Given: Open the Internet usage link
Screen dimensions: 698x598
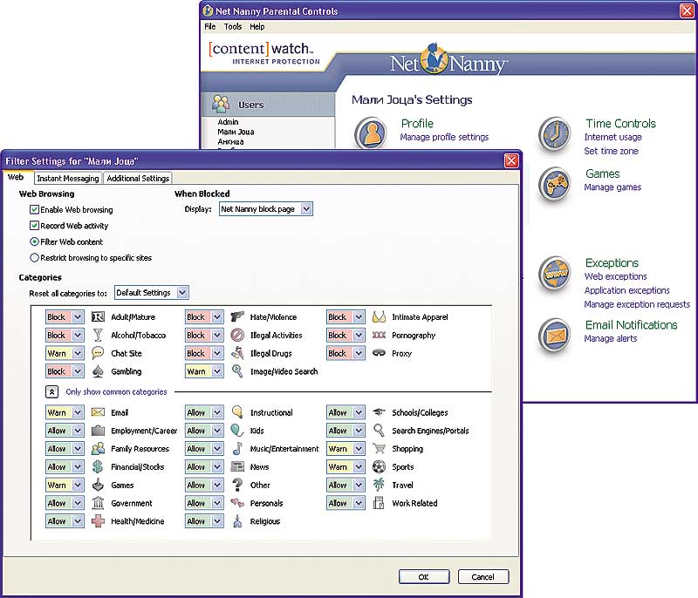Looking at the screenshot, I should pos(613,137).
